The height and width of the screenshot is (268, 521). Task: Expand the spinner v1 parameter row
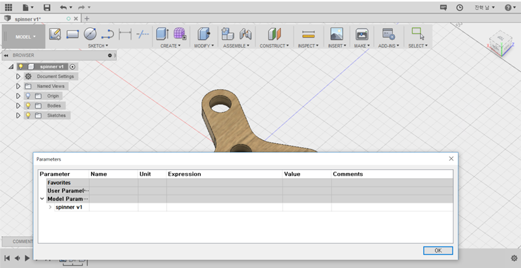click(50, 208)
